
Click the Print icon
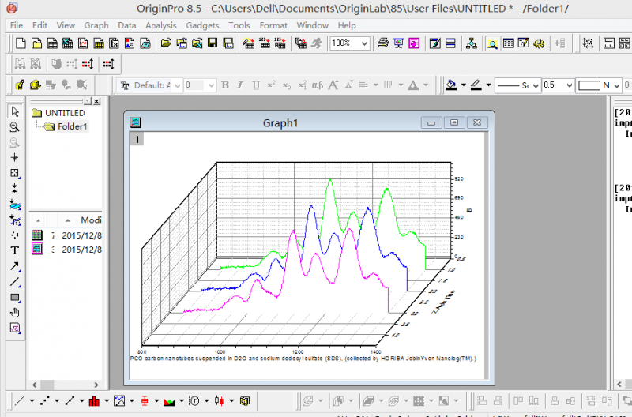(x=383, y=43)
